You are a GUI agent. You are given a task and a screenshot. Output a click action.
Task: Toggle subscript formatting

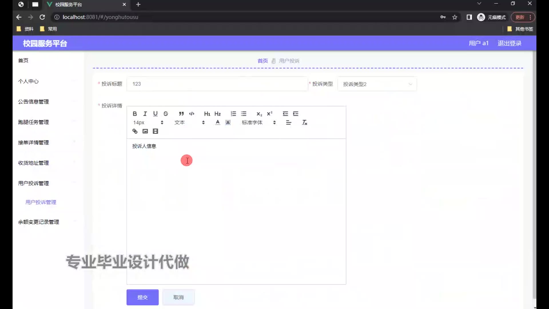pos(259,114)
